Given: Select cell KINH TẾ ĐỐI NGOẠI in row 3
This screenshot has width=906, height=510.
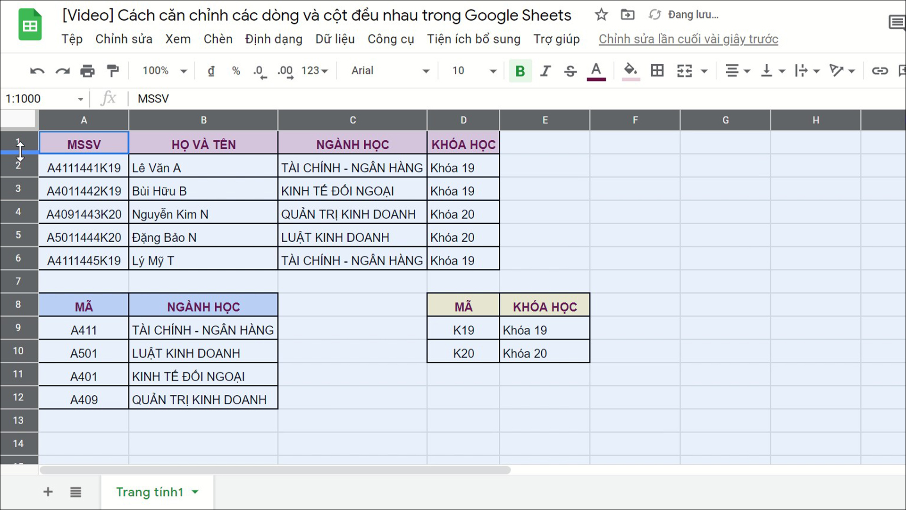Looking at the screenshot, I should [x=352, y=189].
